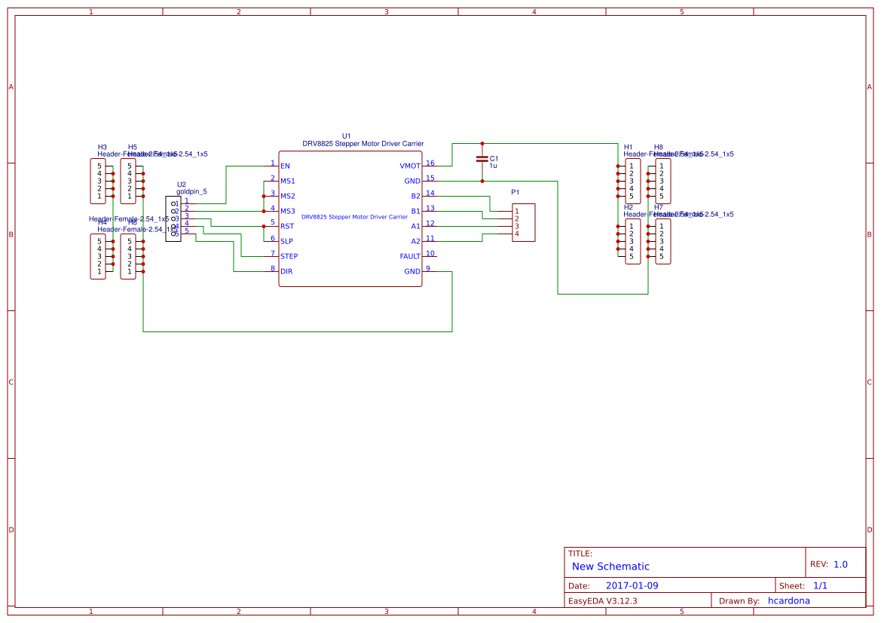Select header H3 Header-Female-2.54_1x5
Image resolution: width=881 pixels, height=623 pixels.
coord(97,181)
